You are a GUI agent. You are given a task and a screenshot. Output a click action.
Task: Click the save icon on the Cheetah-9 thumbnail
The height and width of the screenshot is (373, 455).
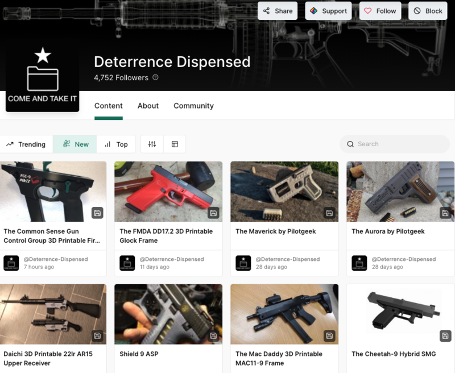click(x=445, y=335)
